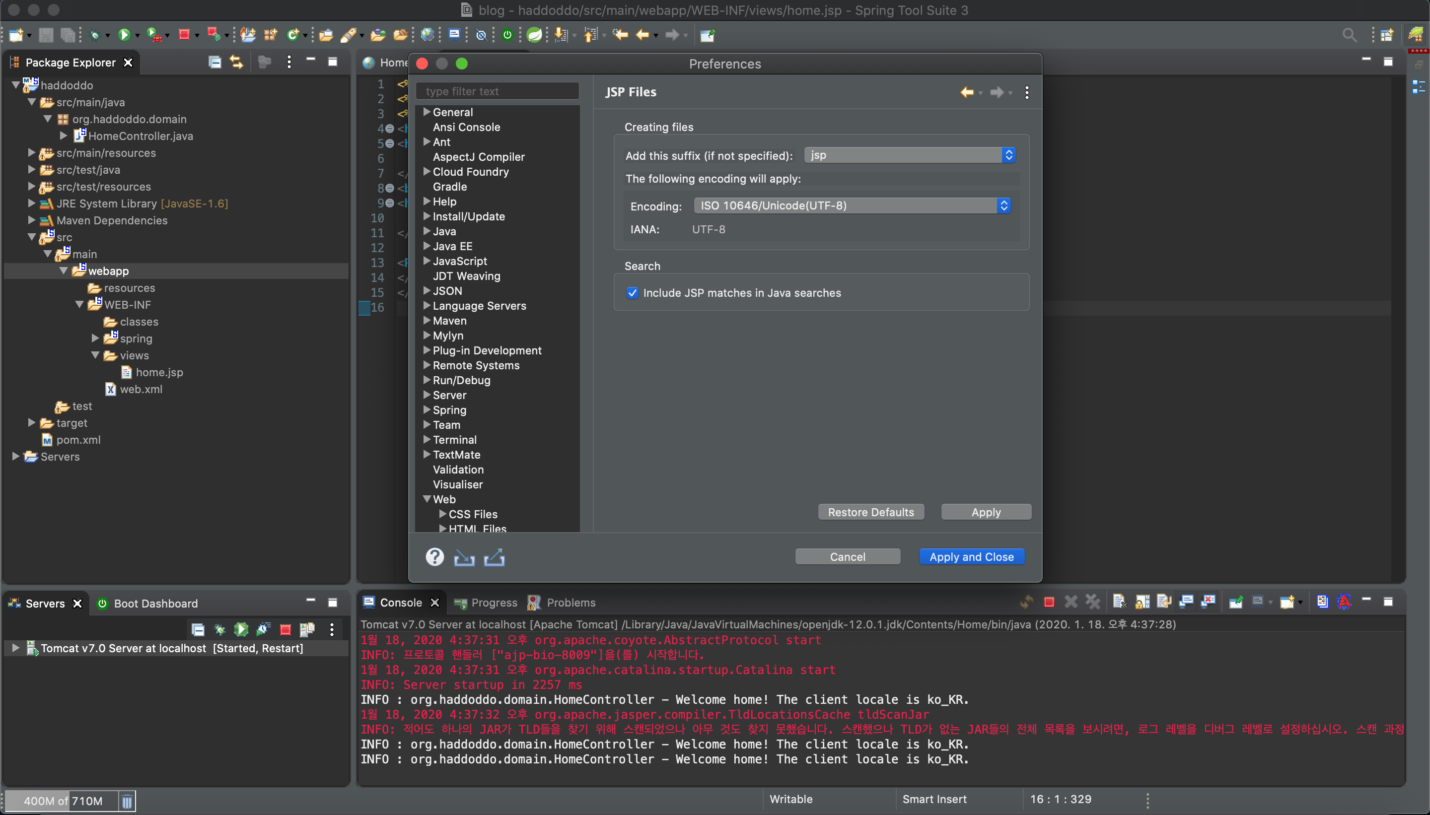Click the red Terminate icon in Console toolbar
The height and width of the screenshot is (815, 1430).
pos(1049,602)
